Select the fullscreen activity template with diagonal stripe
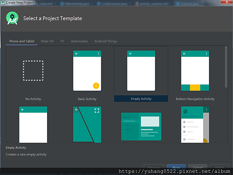Screen dimensions: 233x175 (x=87, y=125)
